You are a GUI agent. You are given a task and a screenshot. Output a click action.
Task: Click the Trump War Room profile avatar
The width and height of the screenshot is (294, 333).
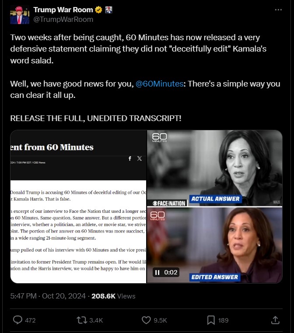(20, 15)
